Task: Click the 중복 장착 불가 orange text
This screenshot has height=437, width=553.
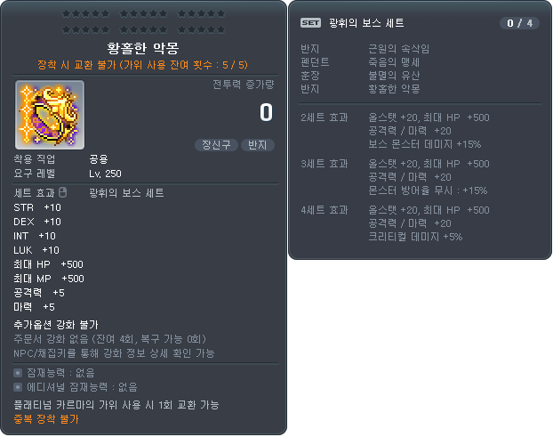Action: (x=46, y=419)
